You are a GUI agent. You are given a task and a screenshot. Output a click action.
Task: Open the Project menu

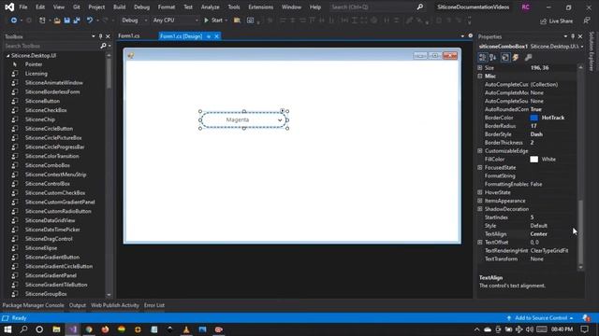tap(96, 7)
